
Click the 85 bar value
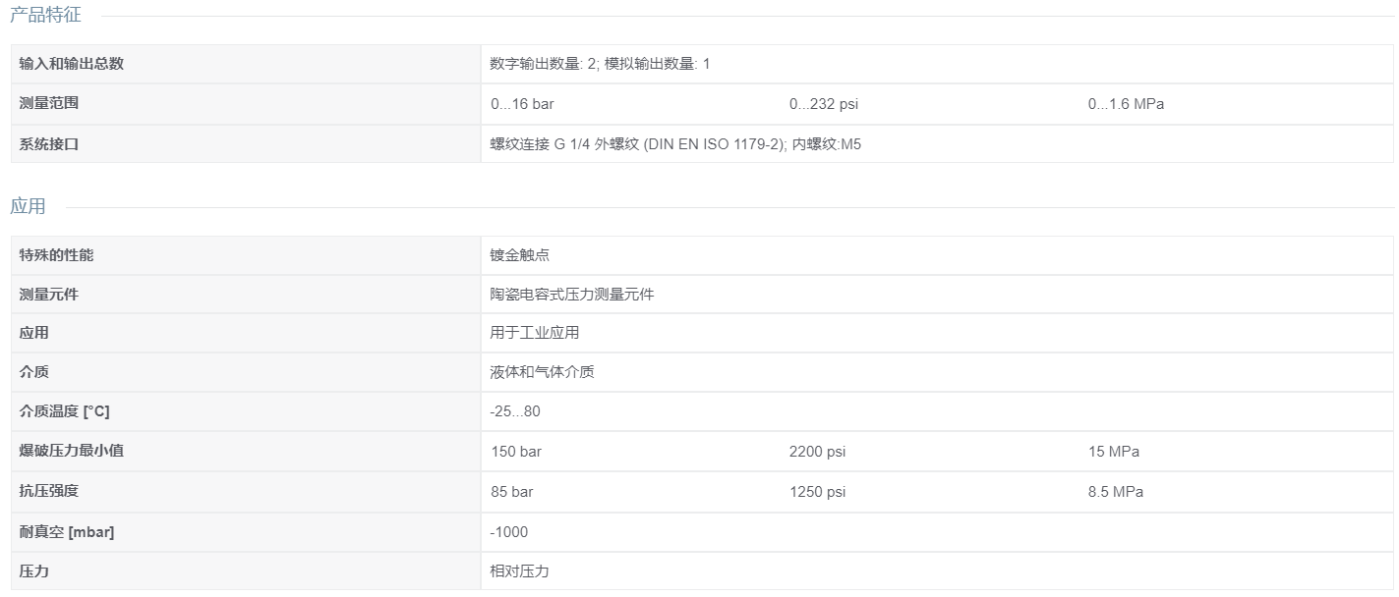point(512,491)
